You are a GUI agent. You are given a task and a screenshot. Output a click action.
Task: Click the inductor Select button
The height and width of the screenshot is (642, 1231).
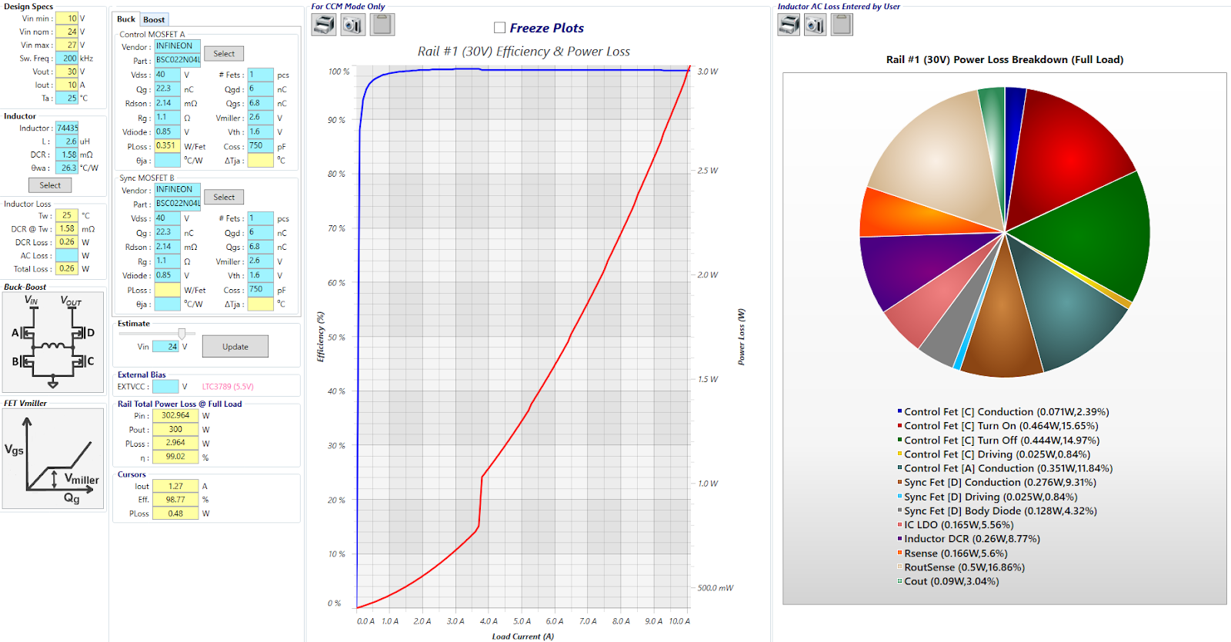point(50,185)
